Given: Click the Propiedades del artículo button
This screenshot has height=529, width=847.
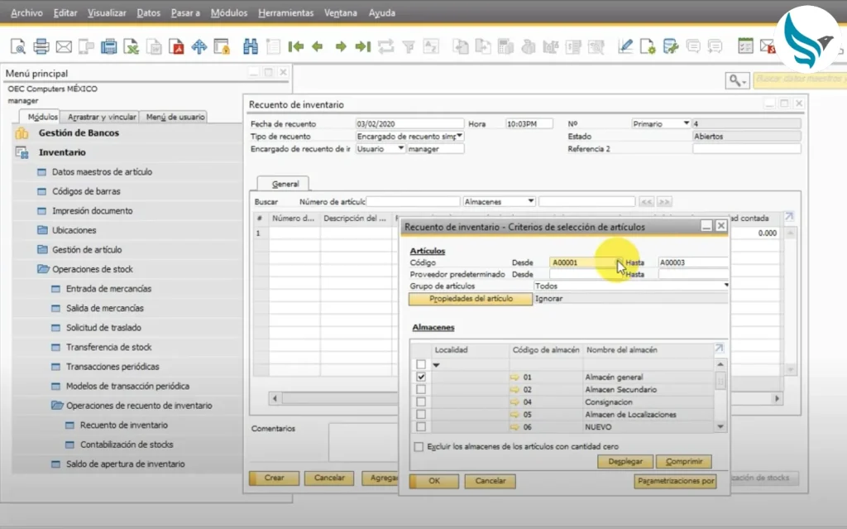Looking at the screenshot, I should point(471,299).
